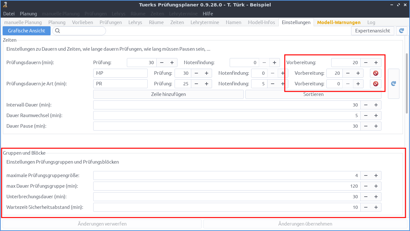Image resolution: width=410 pixels, height=231 pixels.
Task: Reset exam durations with blue reload icon
Action: click(x=393, y=83)
